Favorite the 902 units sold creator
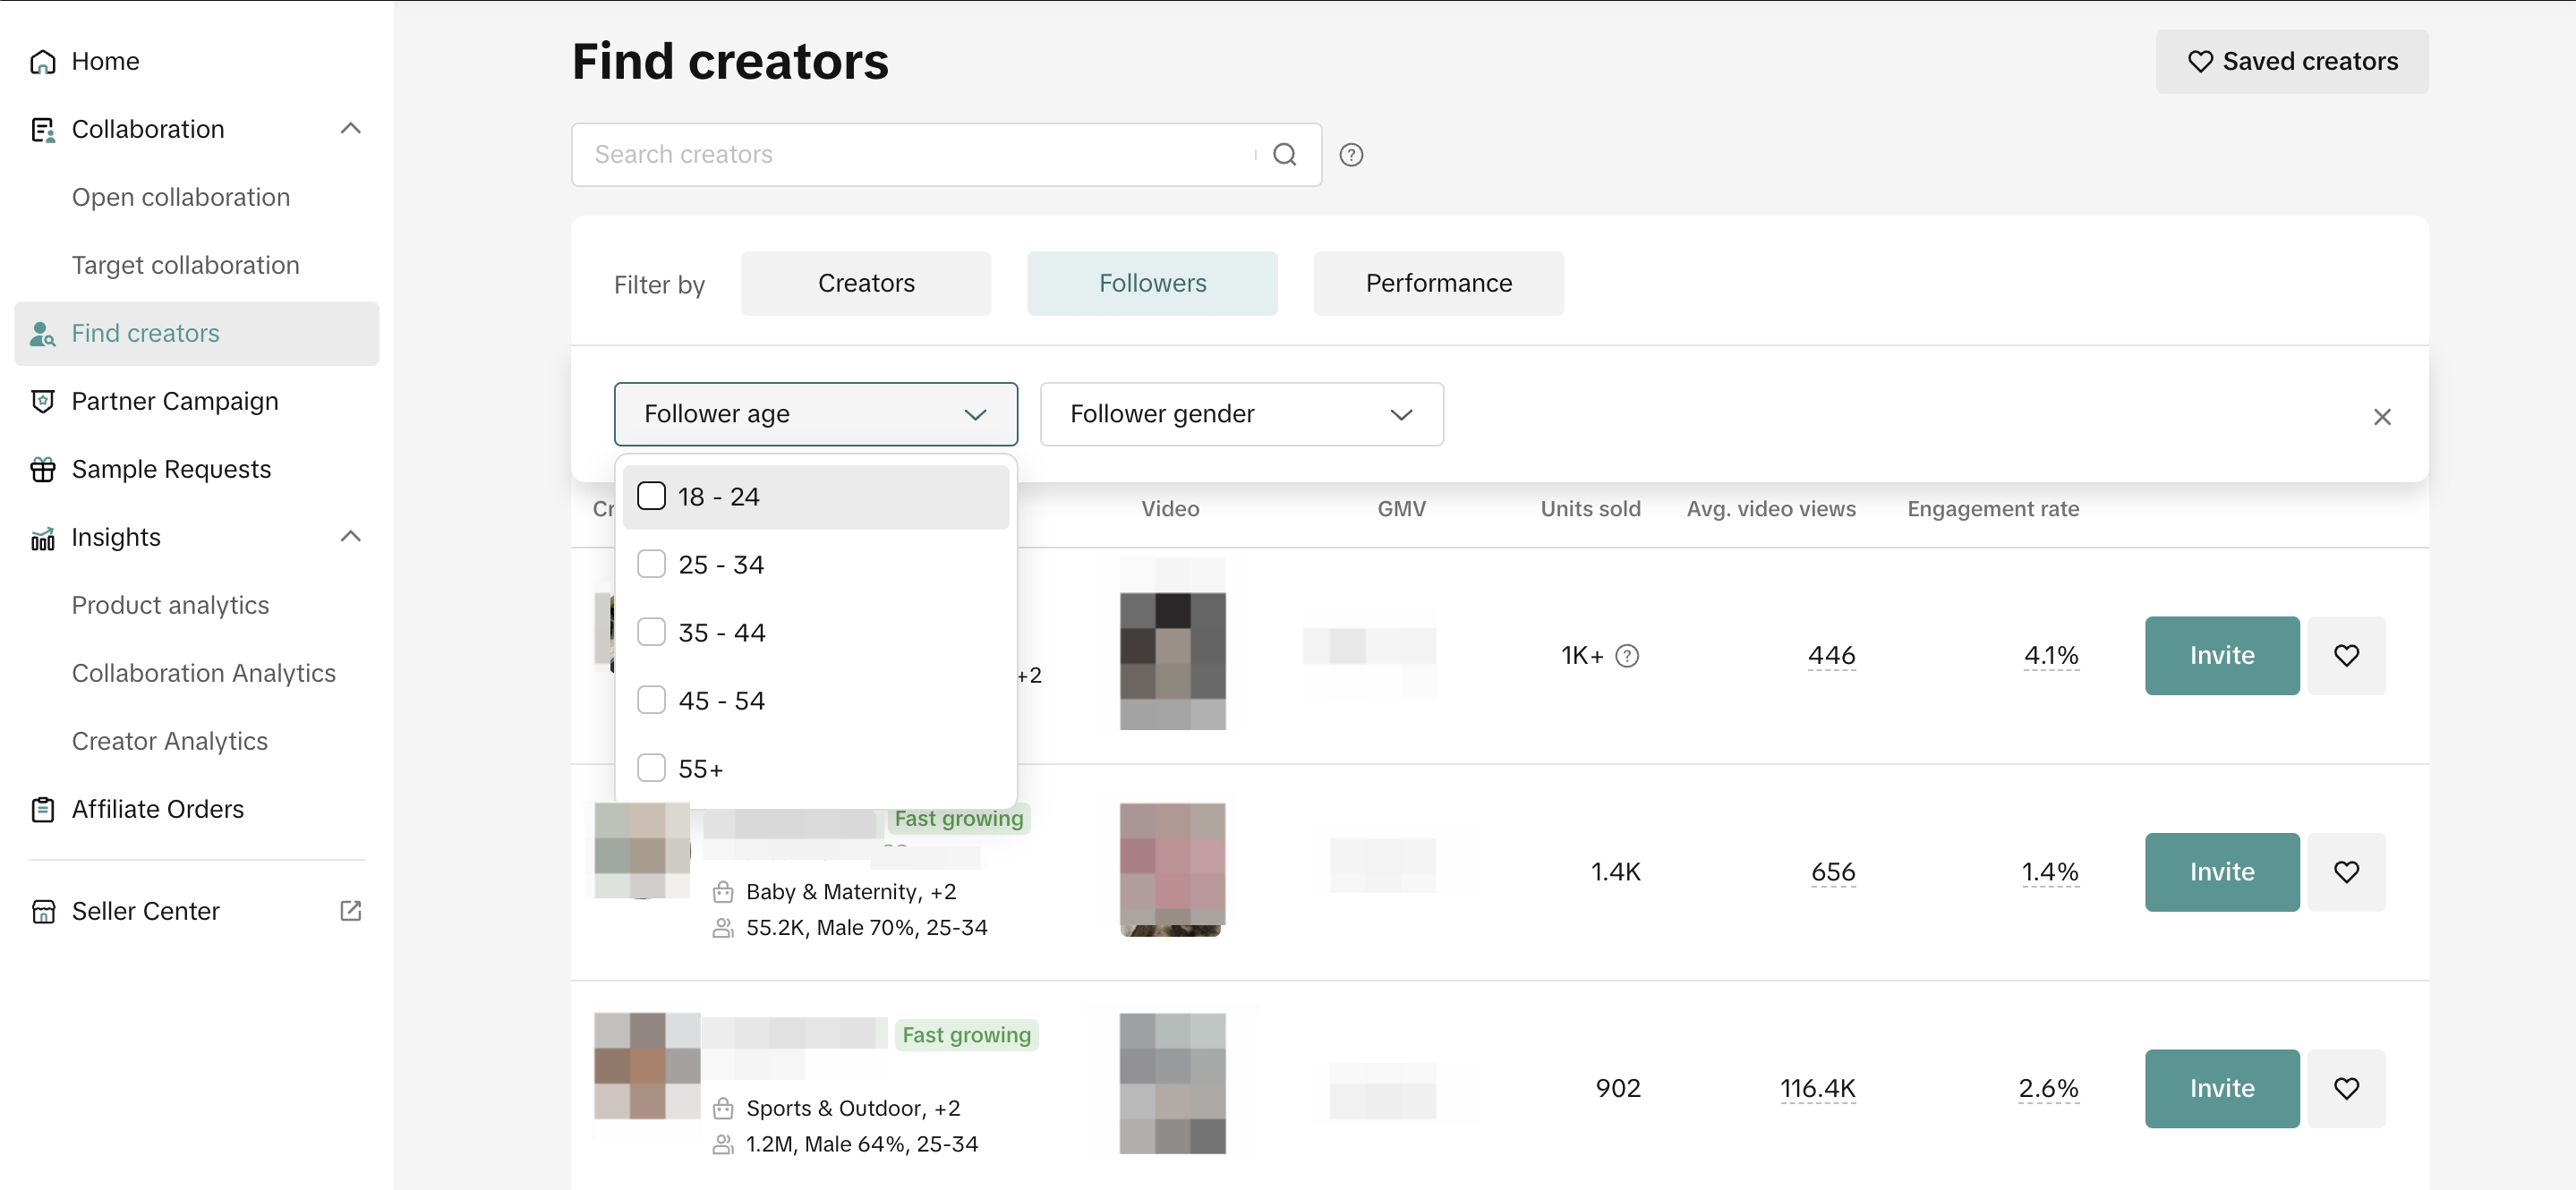2576x1190 pixels. (x=2346, y=1088)
